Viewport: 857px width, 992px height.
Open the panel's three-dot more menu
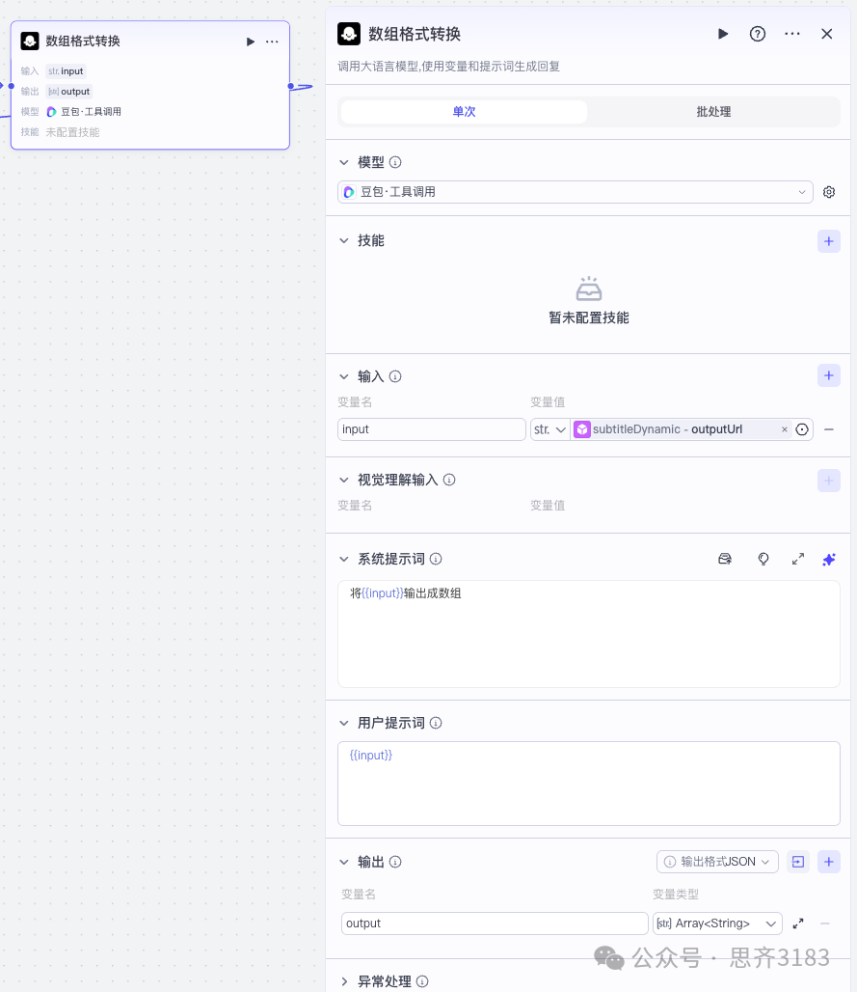(791, 34)
